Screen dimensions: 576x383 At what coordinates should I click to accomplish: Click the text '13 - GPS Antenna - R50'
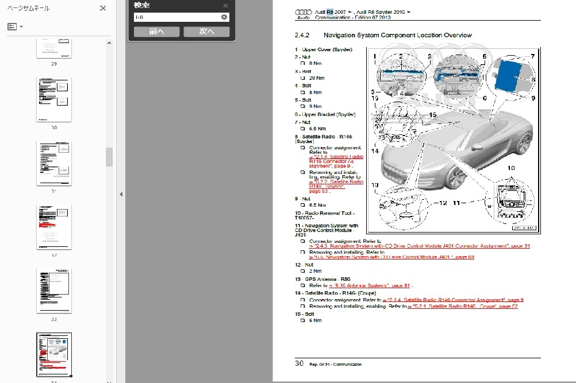click(323, 279)
